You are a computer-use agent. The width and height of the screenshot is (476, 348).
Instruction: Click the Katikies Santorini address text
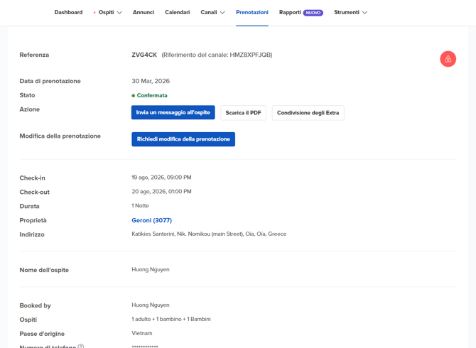point(209,234)
